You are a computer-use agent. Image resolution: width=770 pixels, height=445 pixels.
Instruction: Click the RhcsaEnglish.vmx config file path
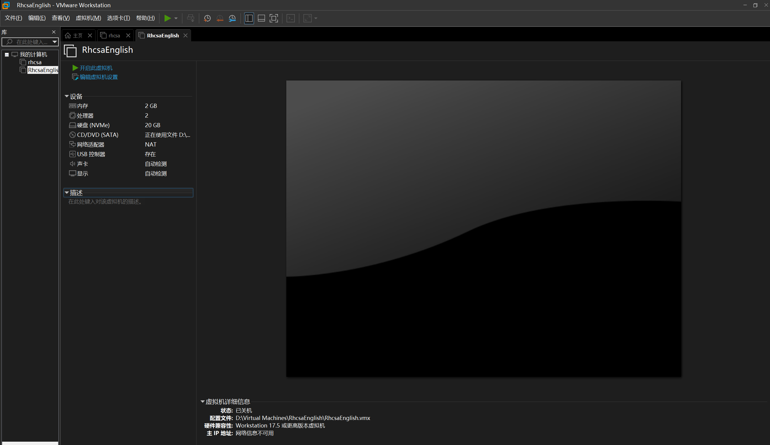[303, 418]
